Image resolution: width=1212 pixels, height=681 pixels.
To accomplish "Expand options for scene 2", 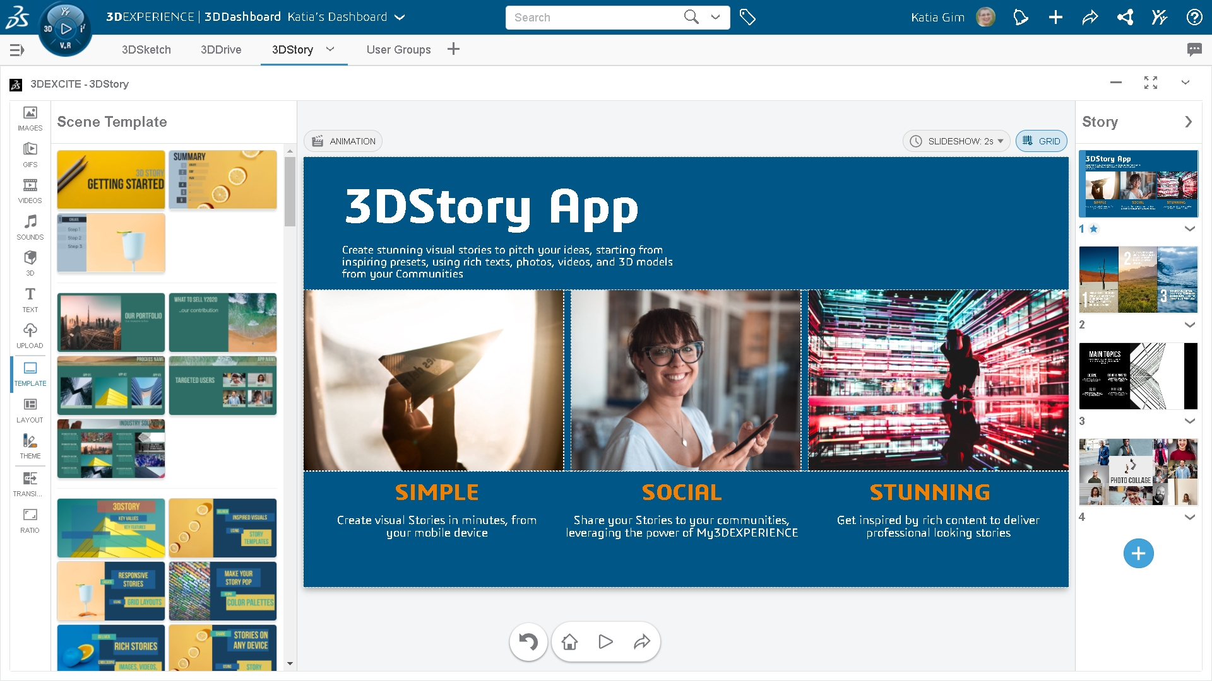I will 1190,325.
